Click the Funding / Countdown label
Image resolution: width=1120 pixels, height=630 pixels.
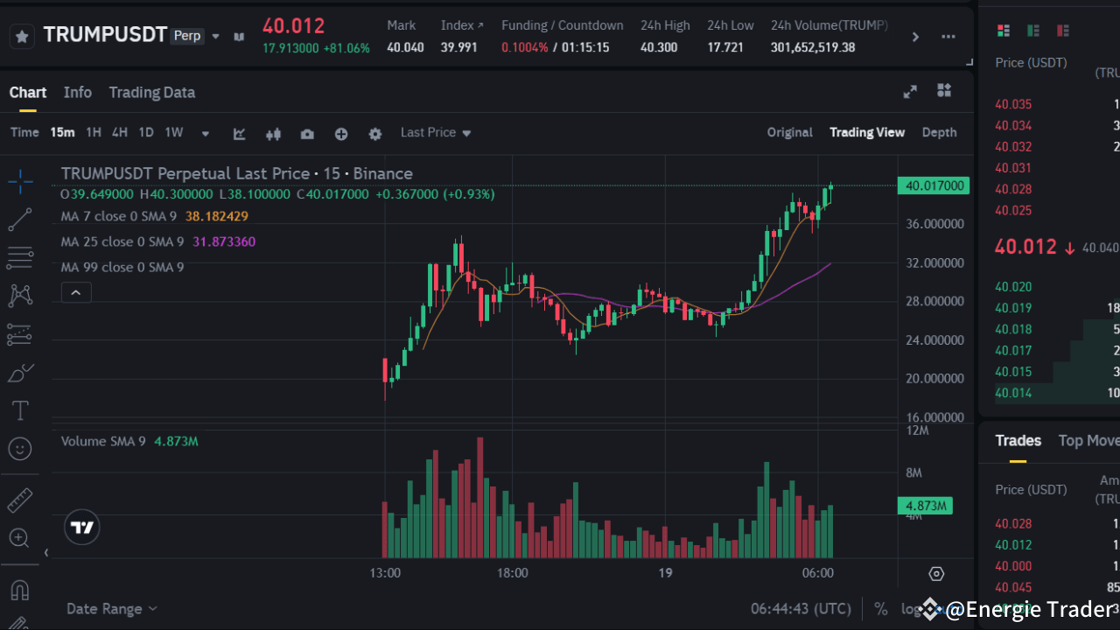click(563, 25)
